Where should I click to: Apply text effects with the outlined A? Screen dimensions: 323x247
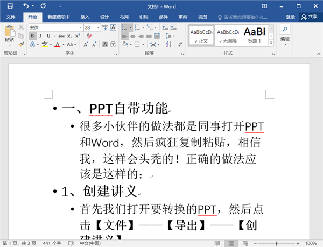[x=32, y=44]
